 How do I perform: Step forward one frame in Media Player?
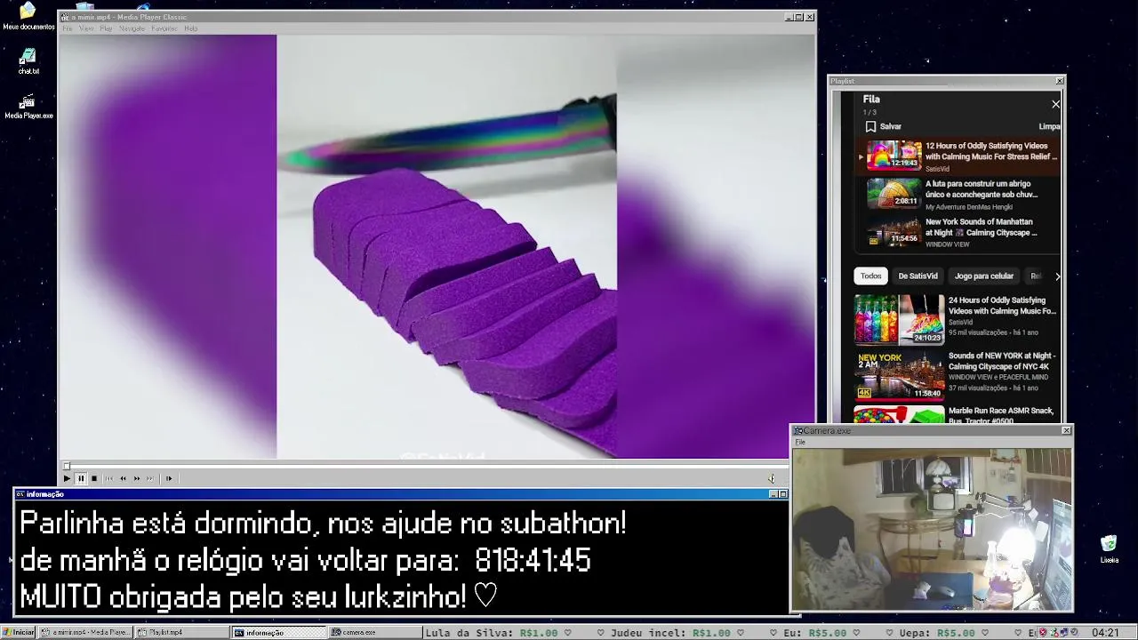pos(169,478)
